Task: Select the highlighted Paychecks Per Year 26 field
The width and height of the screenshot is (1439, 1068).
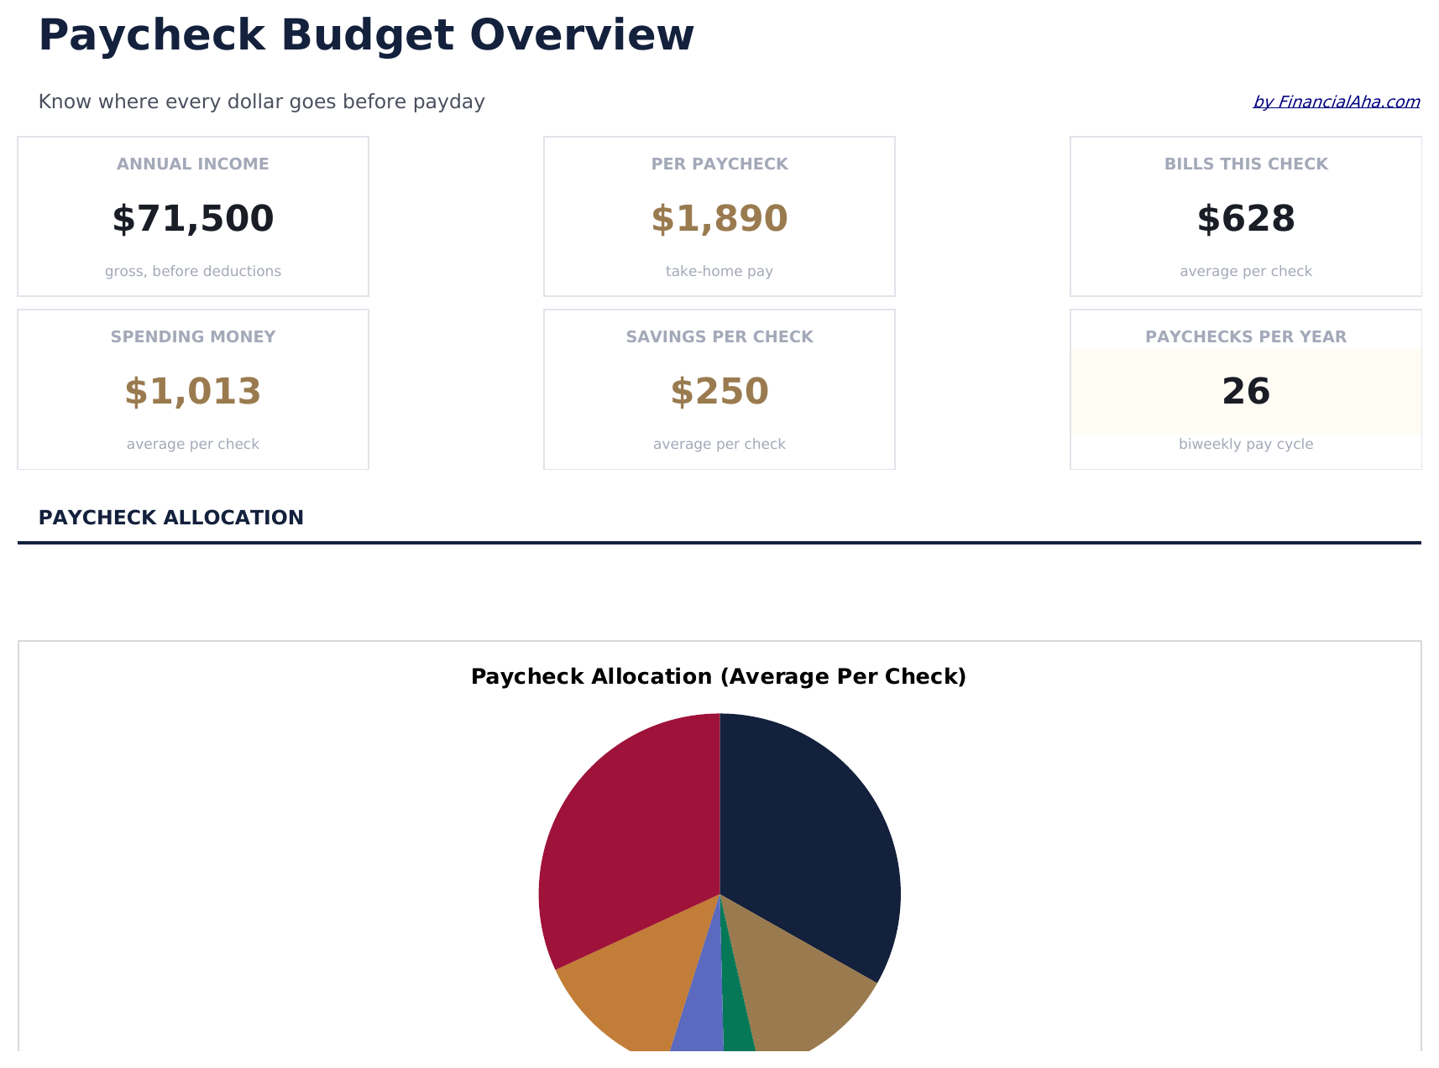Action: click(1246, 392)
